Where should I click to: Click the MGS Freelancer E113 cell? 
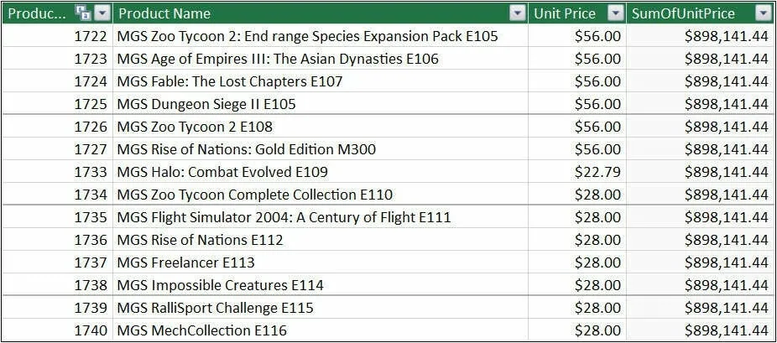click(185, 262)
